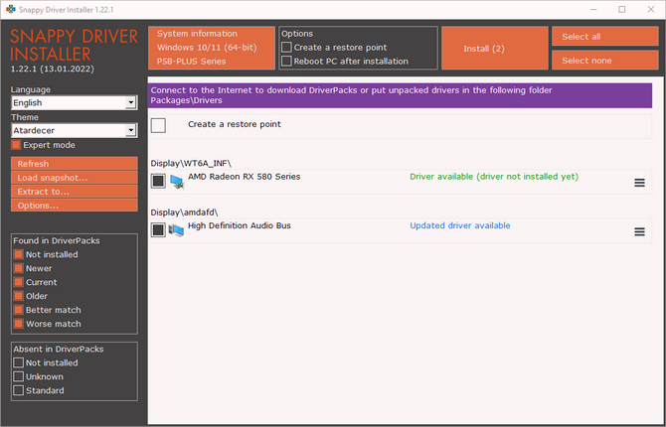Toggle the Older filter checkbox
The width and height of the screenshot is (666, 427).
tap(18, 296)
